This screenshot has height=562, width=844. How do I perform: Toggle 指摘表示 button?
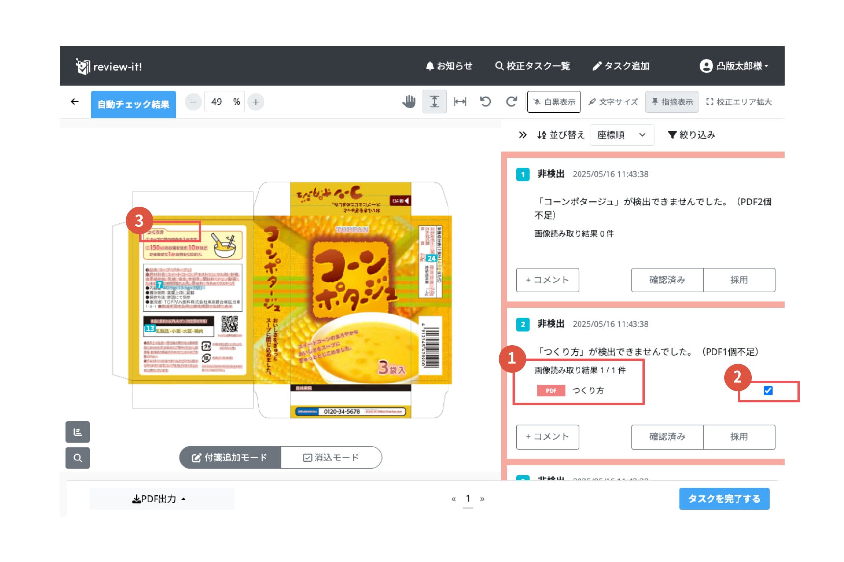coord(672,102)
